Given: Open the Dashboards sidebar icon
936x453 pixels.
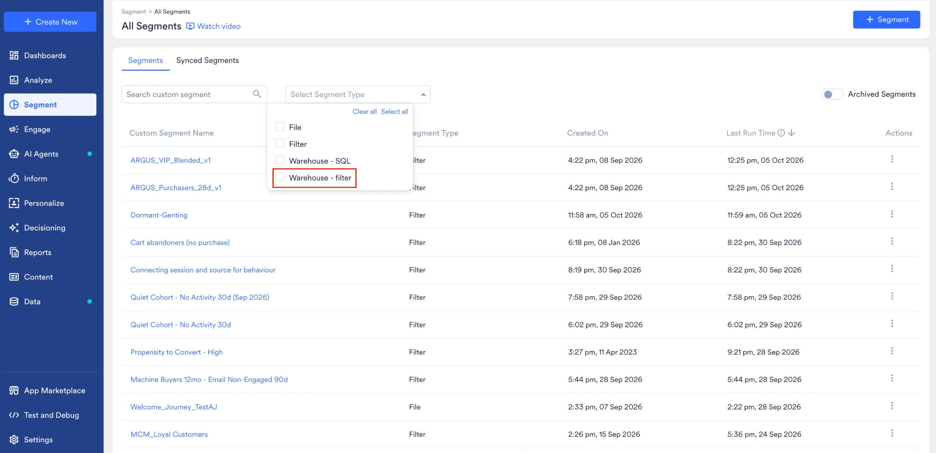Looking at the screenshot, I should pos(14,56).
